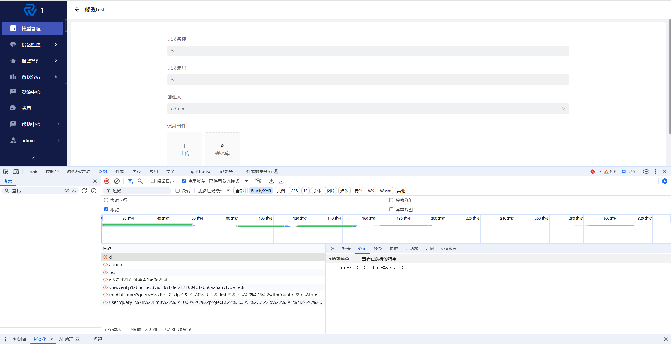Click the inspect element picker icon
The image size is (671, 344).
(6, 172)
